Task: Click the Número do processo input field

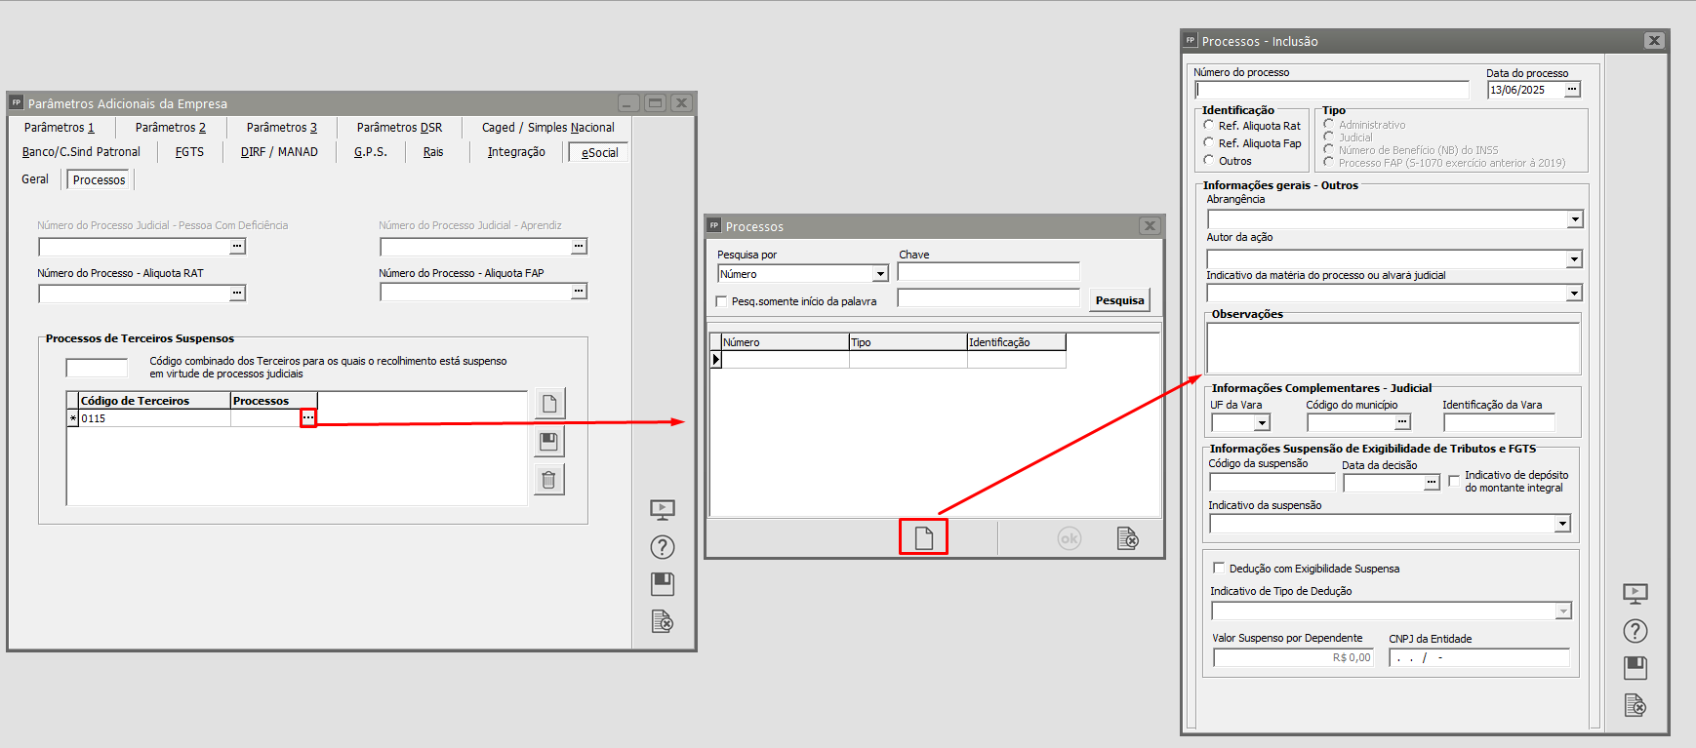Action: click(1331, 90)
